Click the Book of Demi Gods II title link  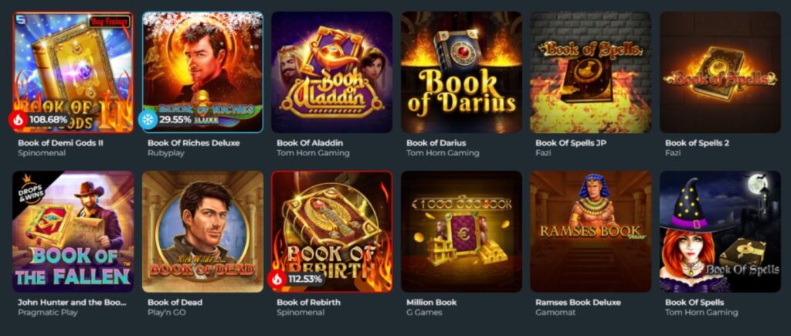coord(60,143)
